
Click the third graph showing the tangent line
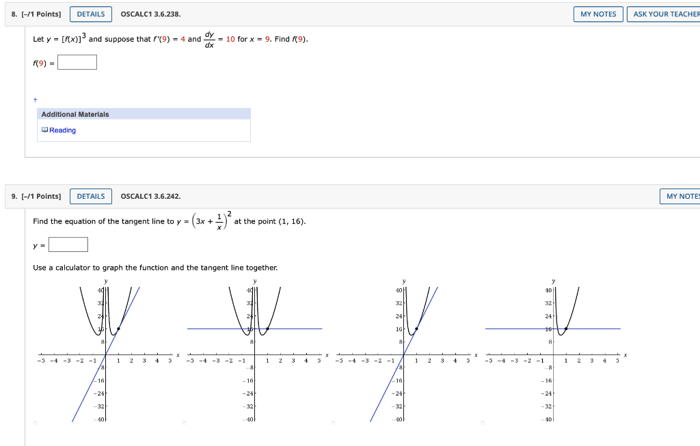coord(402,348)
